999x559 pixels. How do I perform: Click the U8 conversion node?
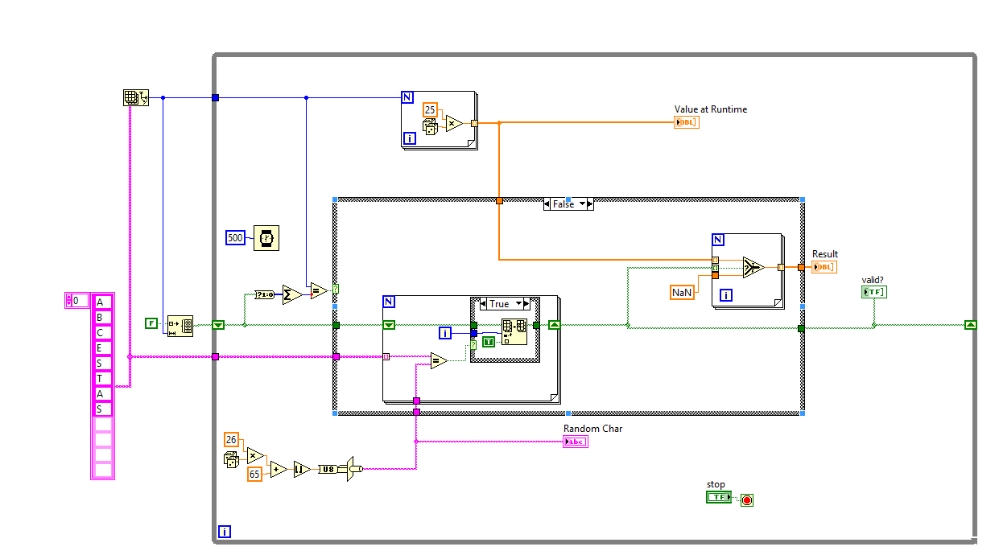click(328, 469)
